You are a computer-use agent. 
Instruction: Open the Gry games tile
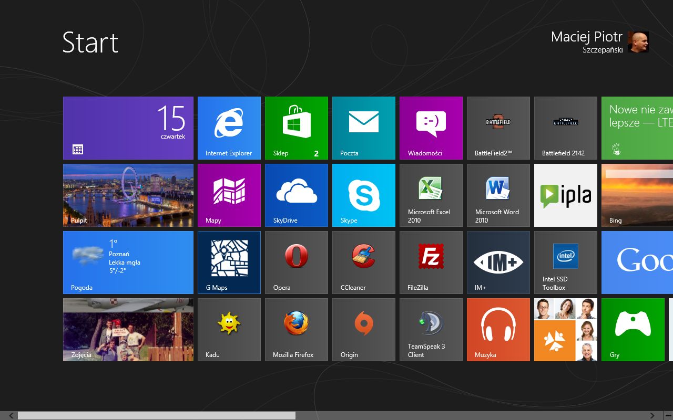click(x=633, y=330)
